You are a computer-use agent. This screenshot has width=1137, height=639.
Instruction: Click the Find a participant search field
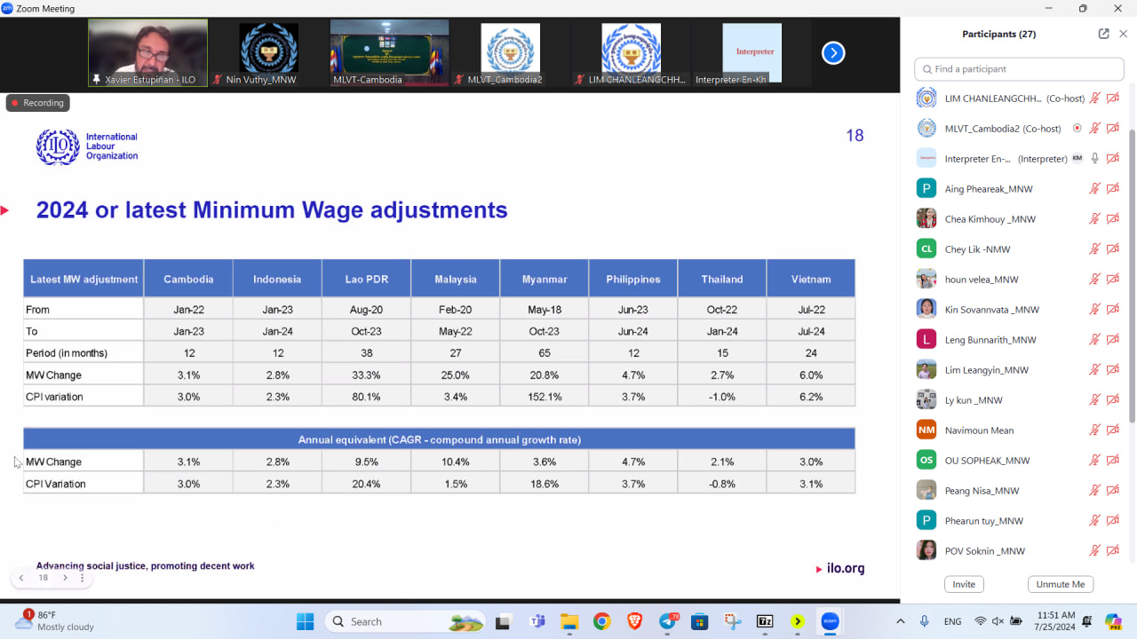1019,69
